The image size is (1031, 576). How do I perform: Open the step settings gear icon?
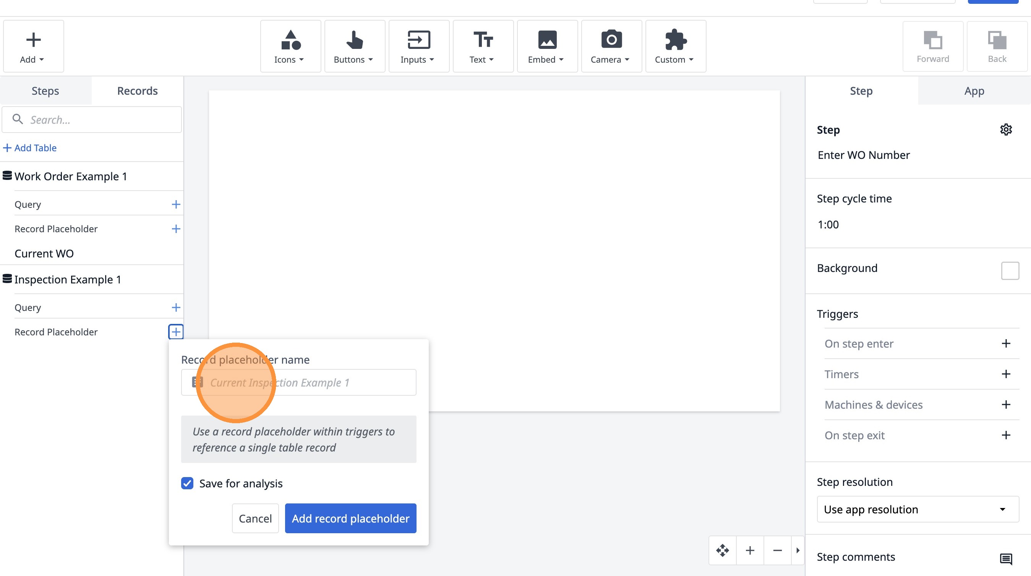(x=1006, y=129)
